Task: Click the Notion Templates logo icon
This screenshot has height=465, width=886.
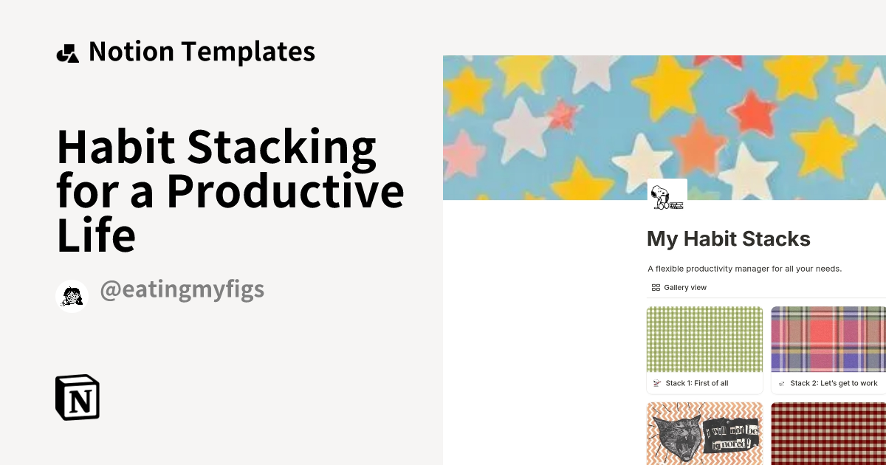Action: 67,52
